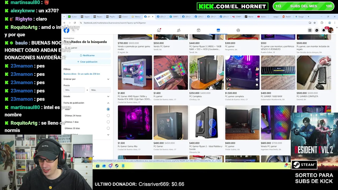Switch to the Google browser tab

(x=300, y=17)
